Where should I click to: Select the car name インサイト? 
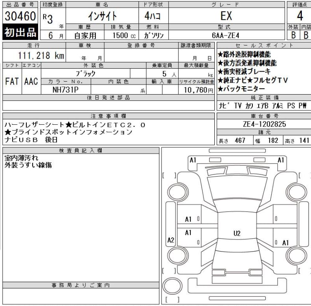click(x=103, y=16)
